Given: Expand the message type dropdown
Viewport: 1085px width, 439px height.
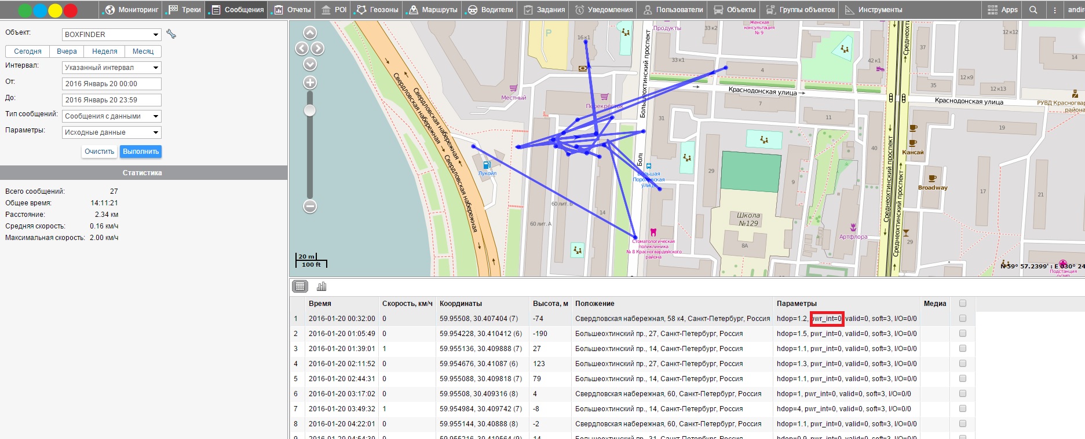Looking at the screenshot, I should point(111,116).
